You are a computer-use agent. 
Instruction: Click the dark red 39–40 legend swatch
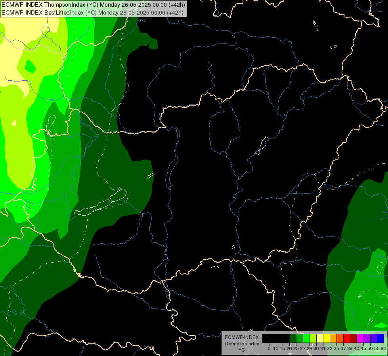[x=354, y=338]
